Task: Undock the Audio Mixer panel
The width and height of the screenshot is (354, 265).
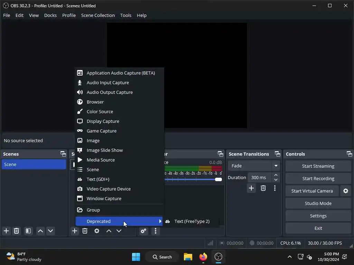Action: [x=220, y=154]
